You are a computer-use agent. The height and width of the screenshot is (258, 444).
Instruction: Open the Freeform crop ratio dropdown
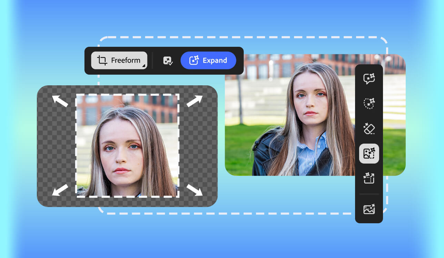119,61
